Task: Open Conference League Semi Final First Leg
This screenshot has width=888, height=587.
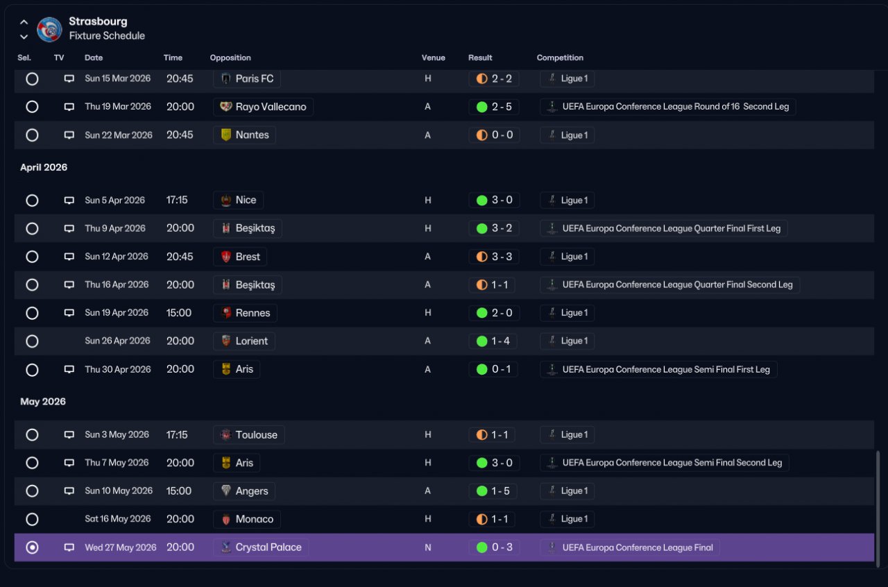Action: coord(659,369)
